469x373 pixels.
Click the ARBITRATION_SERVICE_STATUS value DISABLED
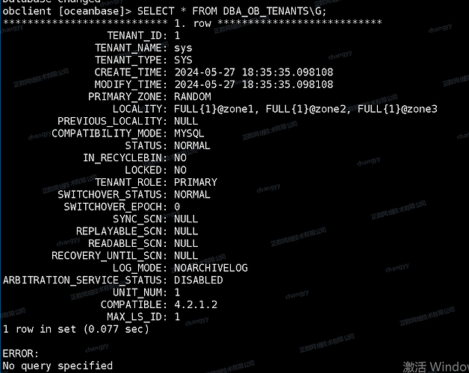coord(198,280)
